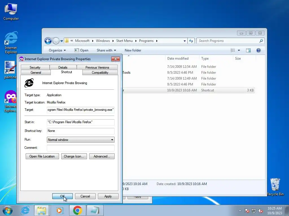Screen dimensions: 289x216
Task: Go back in the Explorer window
Action: point(48,41)
